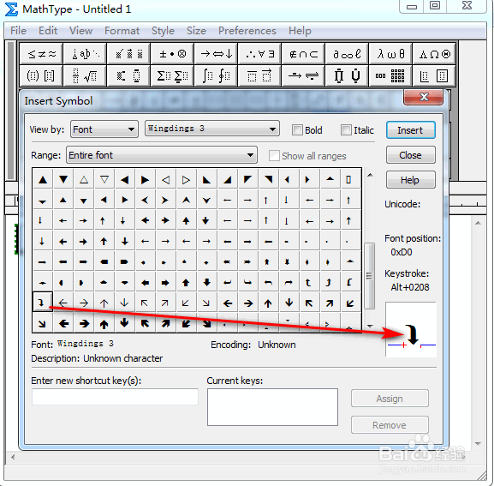The image size is (494, 486).
Task: Select the solid down triangle symbol in grid
Action: [63, 180]
